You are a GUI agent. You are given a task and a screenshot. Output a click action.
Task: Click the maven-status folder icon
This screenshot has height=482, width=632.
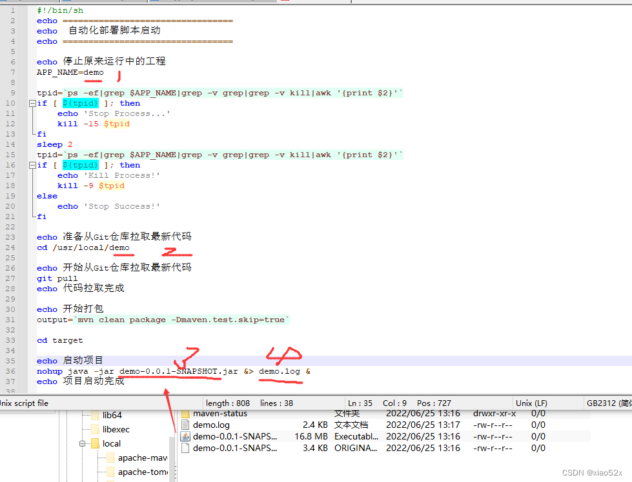click(185, 414)
